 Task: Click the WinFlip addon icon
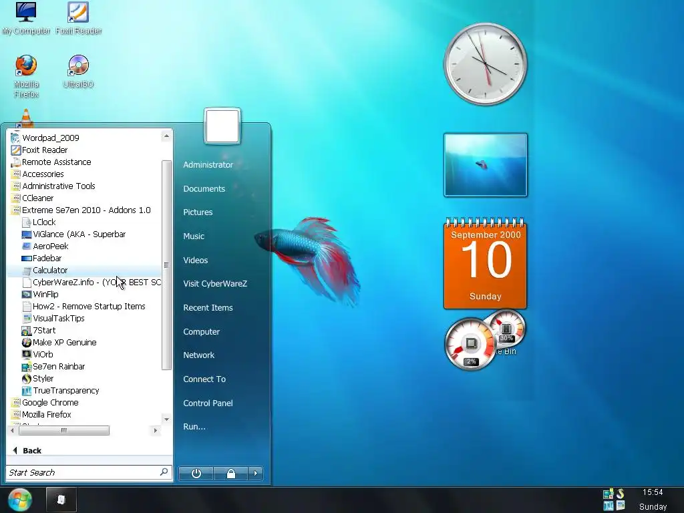pyautogui.click(x=27, y=295)
